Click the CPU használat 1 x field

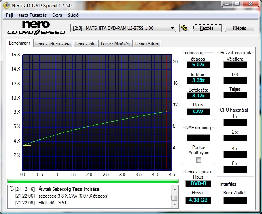tap(235, 122)
